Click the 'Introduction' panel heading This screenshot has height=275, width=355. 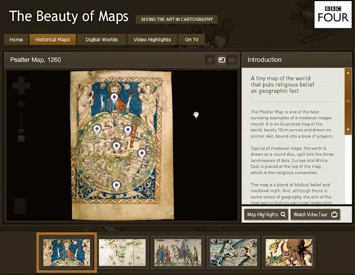pyautogui.click(x=265, y=60)
